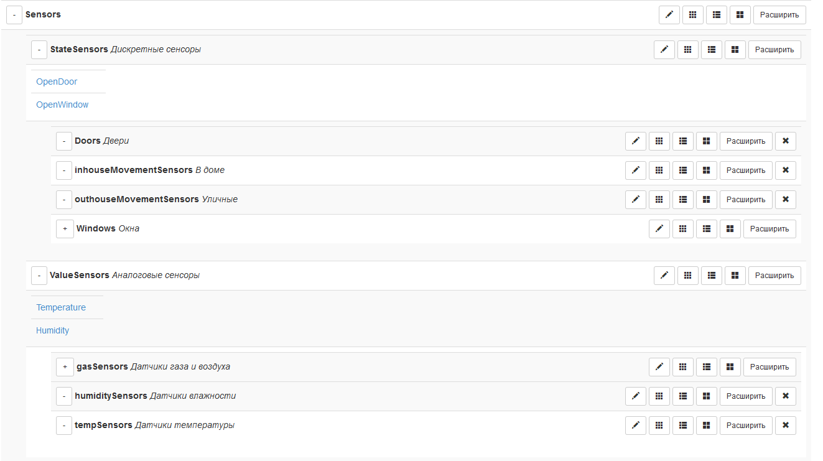Image resolution: width=823 pixels, height=461 pixels.
Task: Collapse the StateSensors section
Action: pyautogui.click(x=39, y=50)
